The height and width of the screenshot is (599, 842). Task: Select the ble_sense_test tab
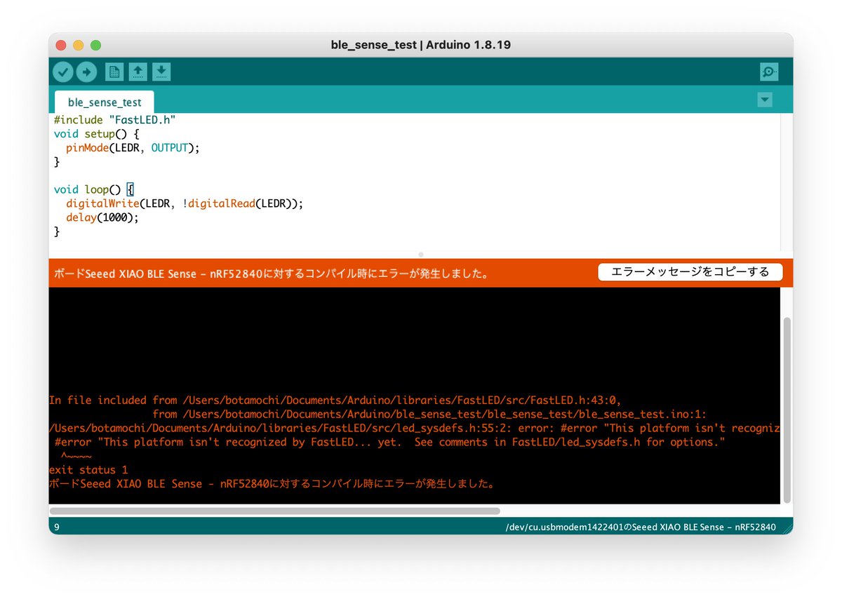tap(105, 102)
